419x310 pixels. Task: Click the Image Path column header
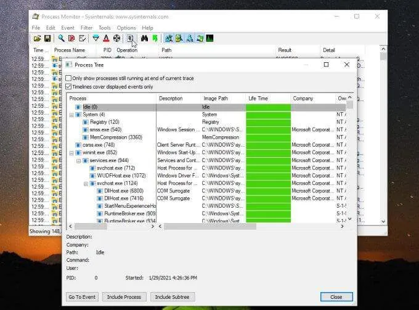[223, 99]
